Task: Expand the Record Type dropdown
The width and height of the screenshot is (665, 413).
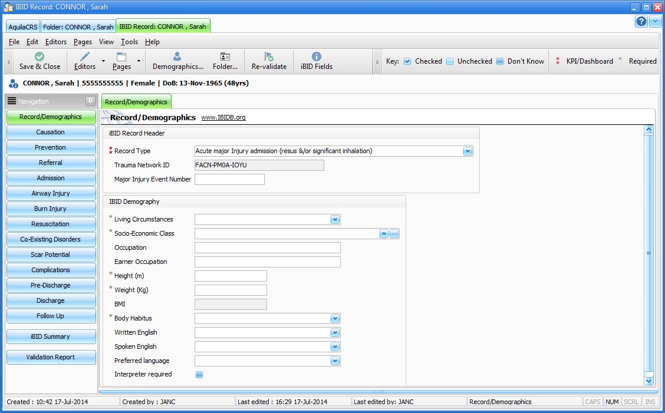Action: coord(468,151)
